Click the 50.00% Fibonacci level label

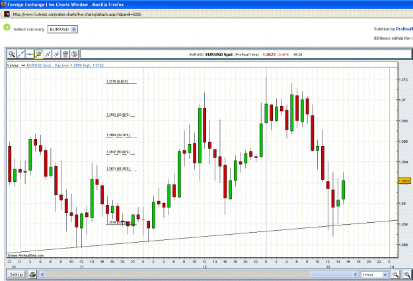click(118, 152)
